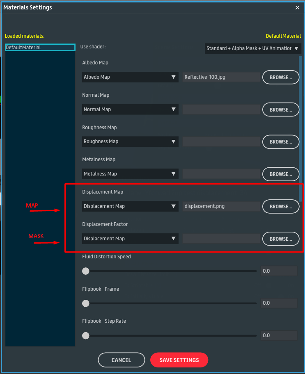
Task: Click the Fluid Distortion Speed slider handle
Action: [x=86, y=271]
